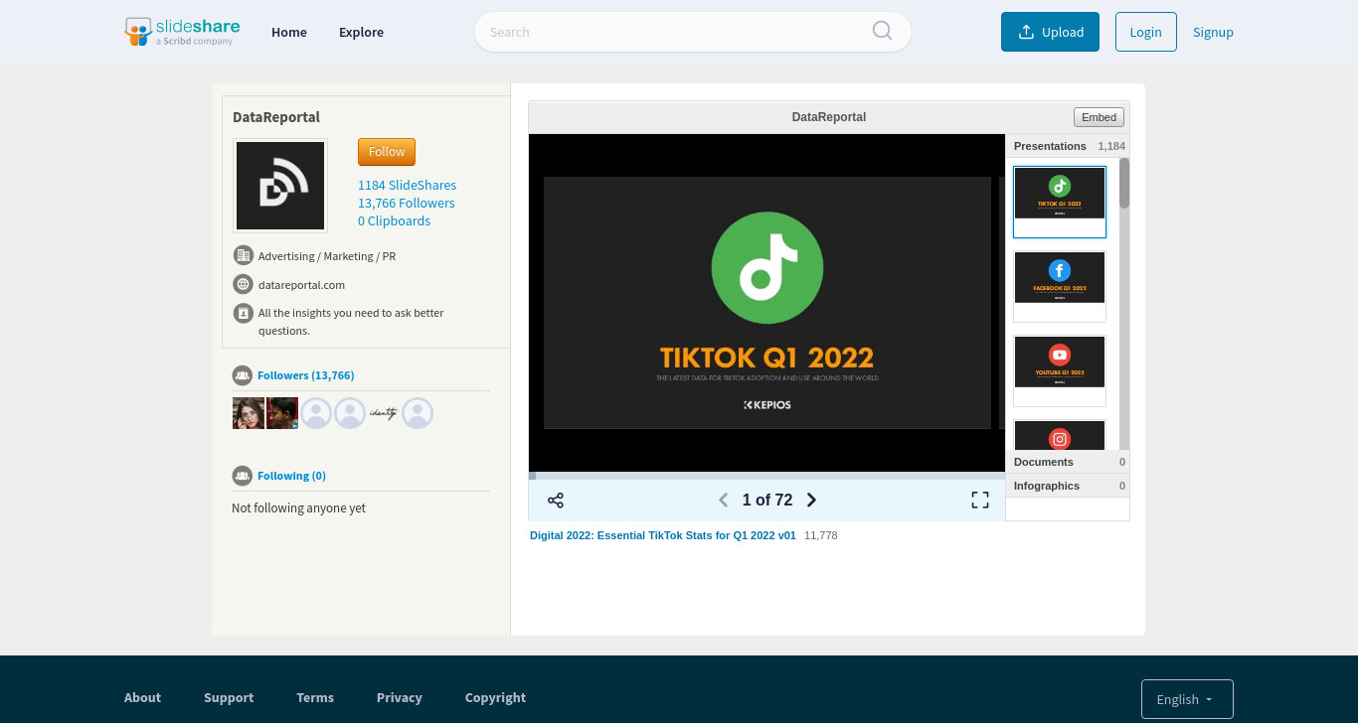Click the Embed button
This screenshot has width=1358, height=723.
tap(1099, 117)
